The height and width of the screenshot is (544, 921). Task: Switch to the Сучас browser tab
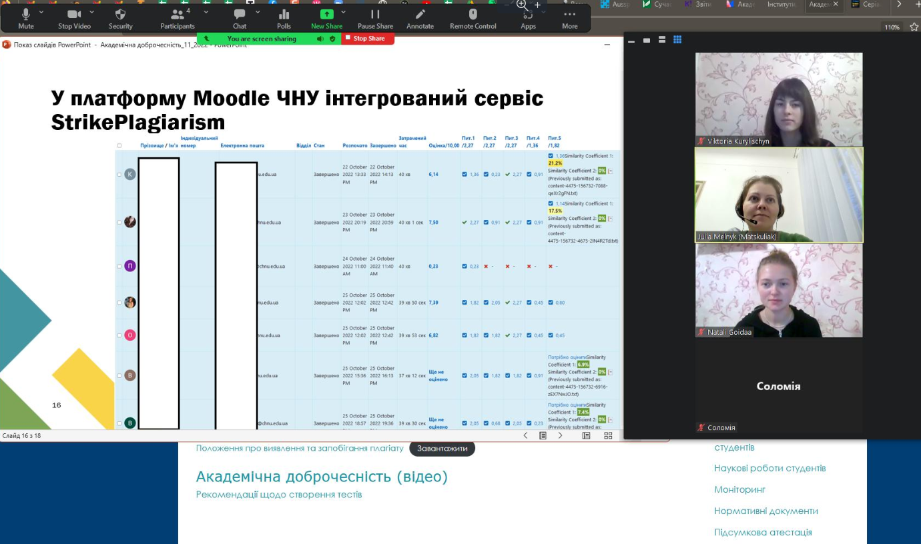tap(657, 5)
